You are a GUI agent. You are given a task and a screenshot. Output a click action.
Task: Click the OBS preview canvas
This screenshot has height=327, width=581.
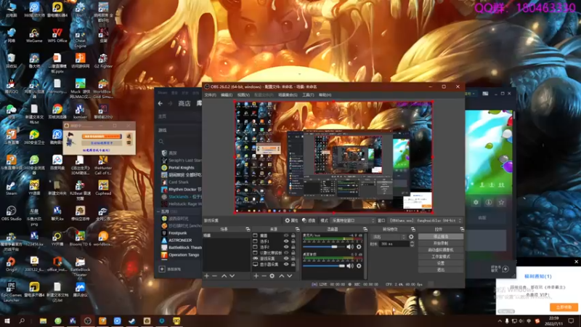(x=333, y=157)
